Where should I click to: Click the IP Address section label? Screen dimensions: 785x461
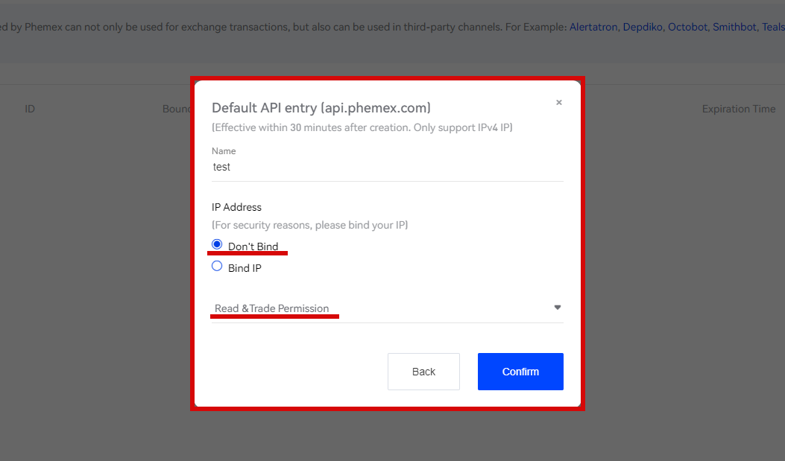pyautogui.click(x=237, y=207)
